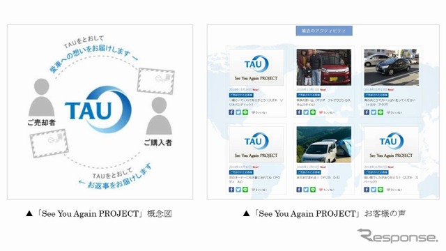Open the TAU placeholder image on Spacia card
Screen dimensions: 446x251
pos(392,144)
